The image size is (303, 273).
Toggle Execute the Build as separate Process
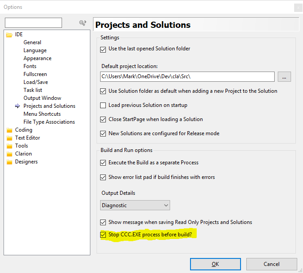[x=103, y=163]
